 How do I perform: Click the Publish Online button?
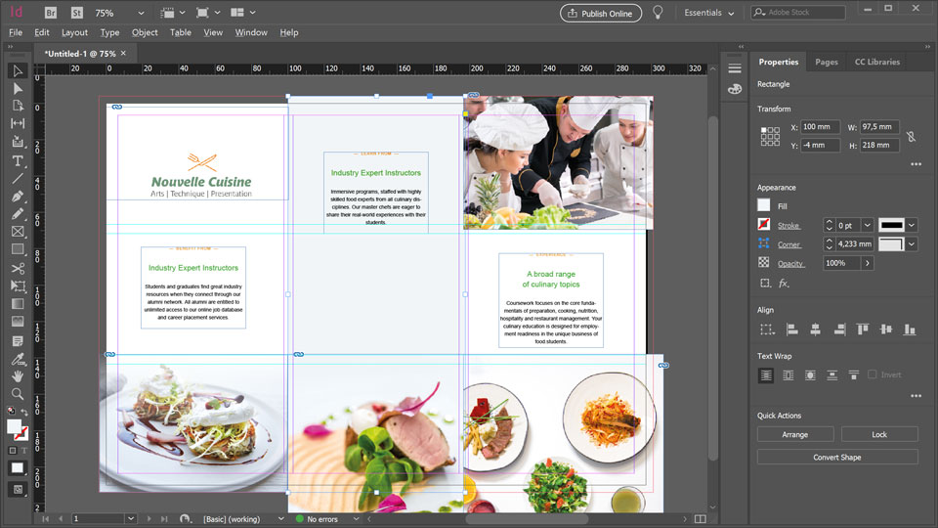tap(600, 13)
